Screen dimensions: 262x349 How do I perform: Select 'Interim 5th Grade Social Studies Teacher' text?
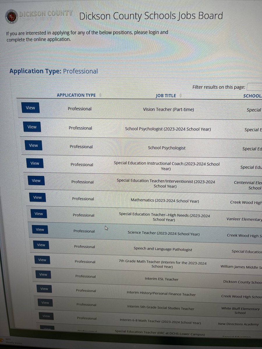pos(161,308)
